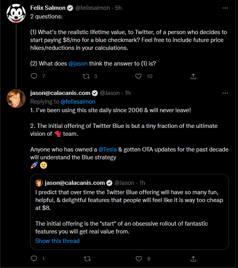Like Felix Salmon's tweet
The width and height of the screenshot is (238, 268).
click(138, 76)
